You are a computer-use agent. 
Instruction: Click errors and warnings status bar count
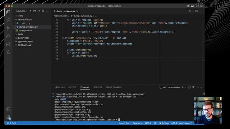11,123
